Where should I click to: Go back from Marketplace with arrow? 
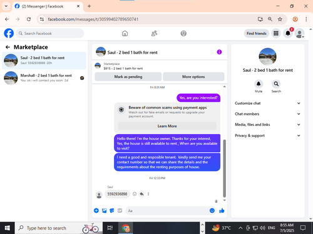[x=8, y=47]
